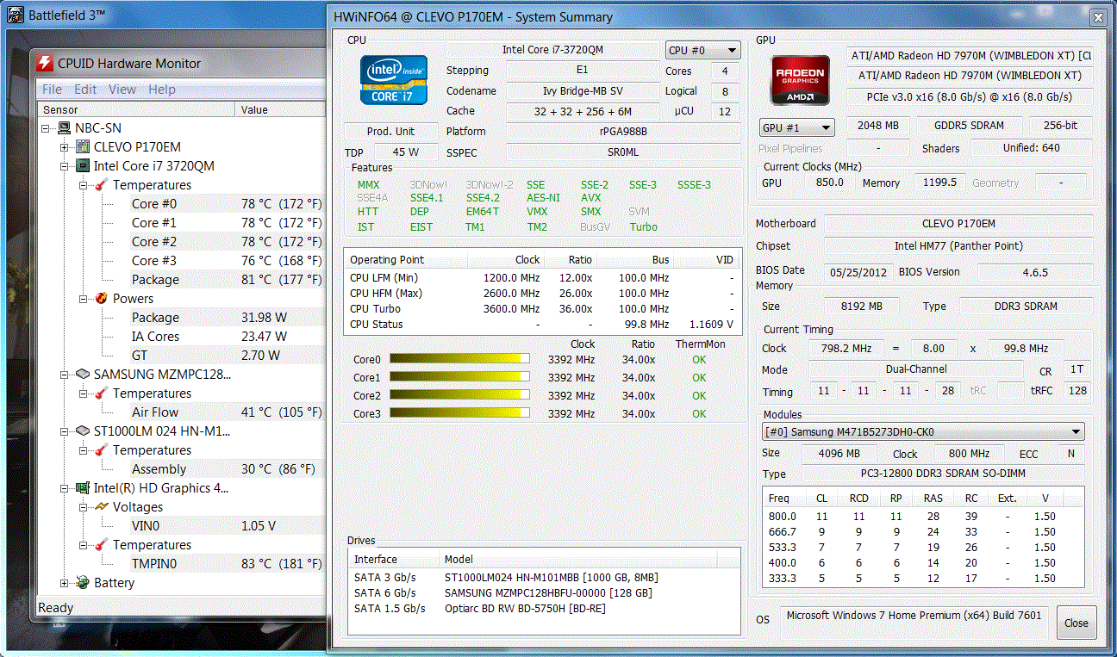Click the Ready status bar text
The height and width of the screenshot is (657, 1117).
(x=56, y=608)
